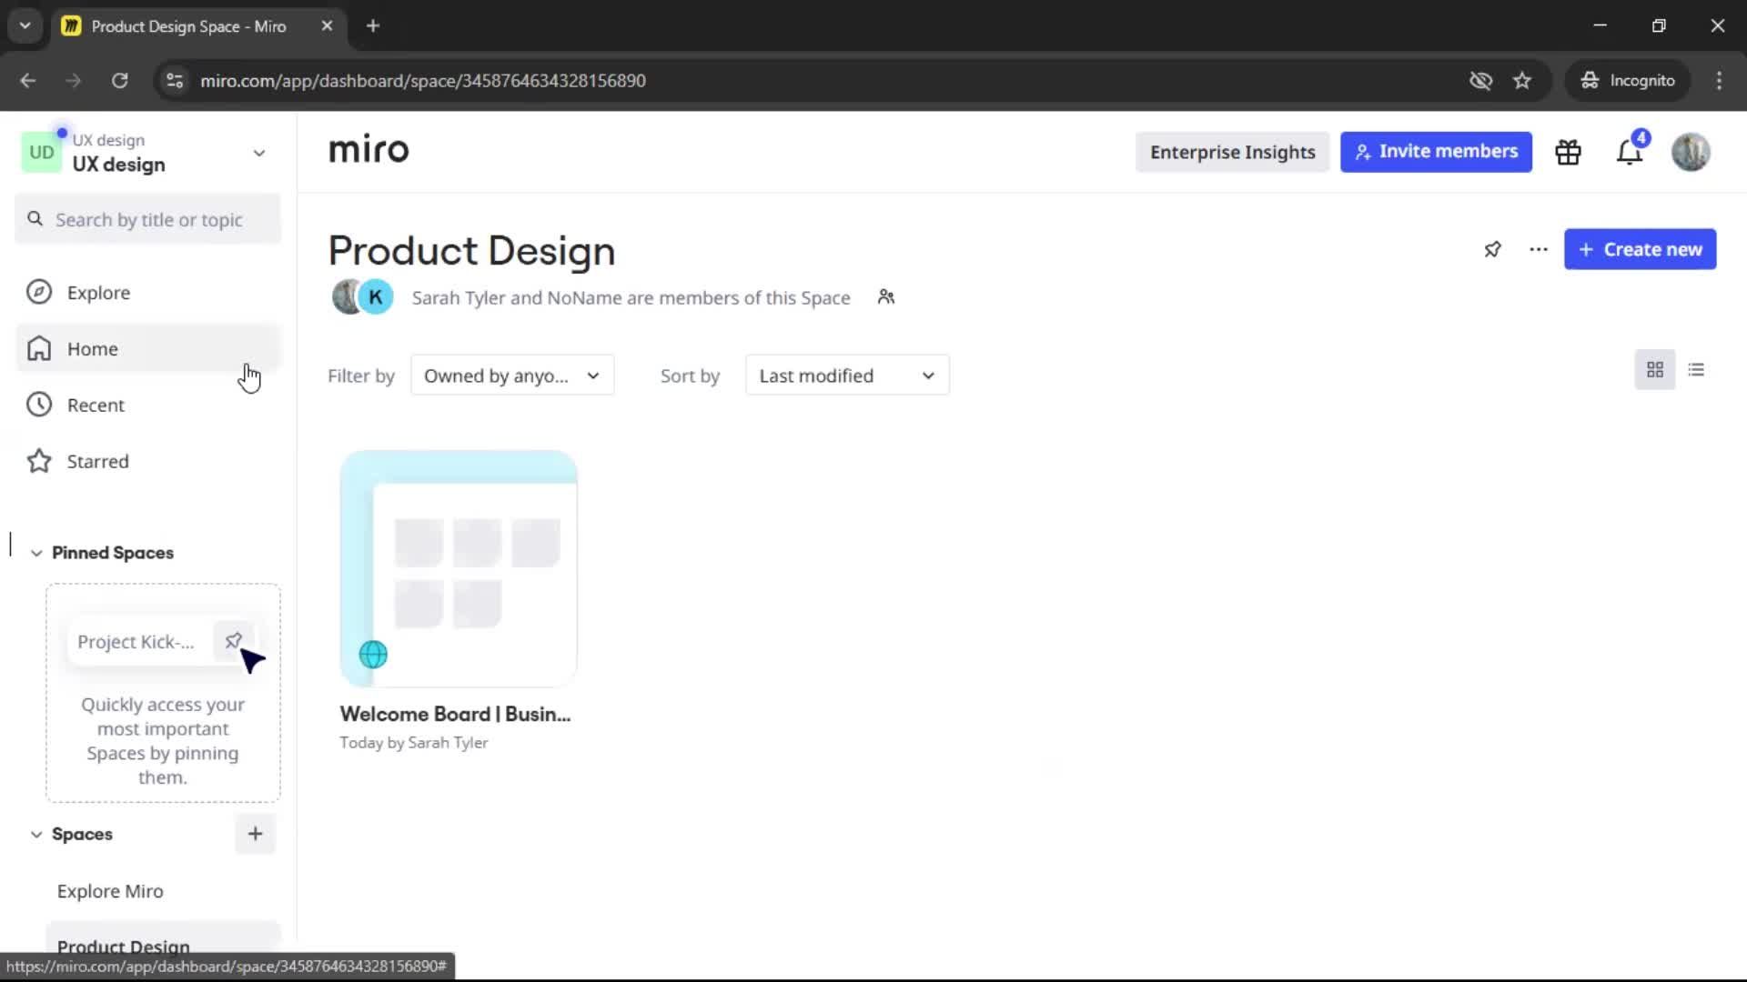The width and height of the screenshot is (1747, 982).
Task: Open the user profile avatar
Action: click(x=1691, y=152)
